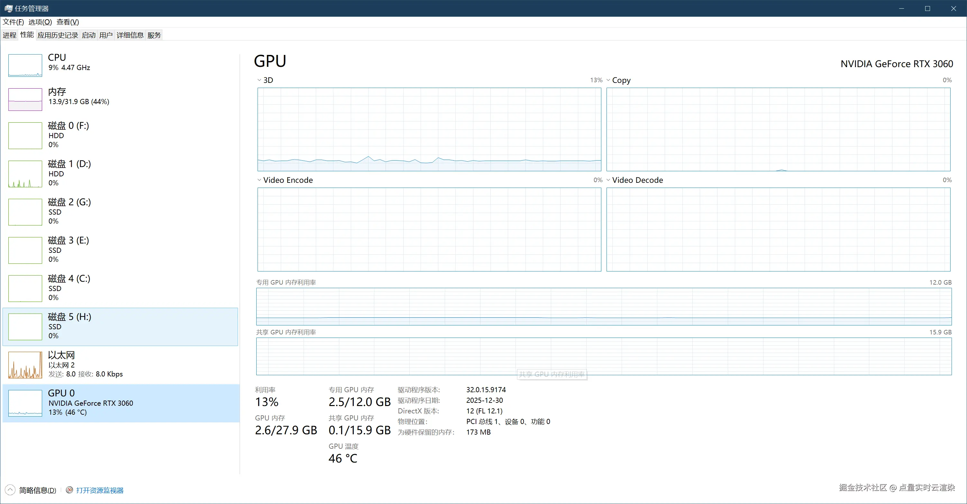
Task: Switch to the 进程 tab
Action: point(10,35)
